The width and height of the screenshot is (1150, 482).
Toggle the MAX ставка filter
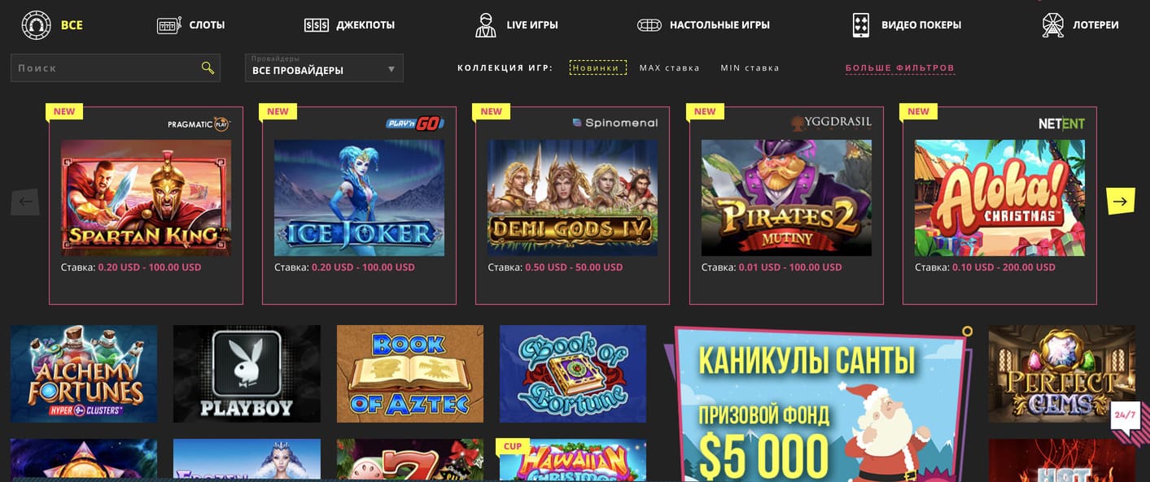coord(670,67)
